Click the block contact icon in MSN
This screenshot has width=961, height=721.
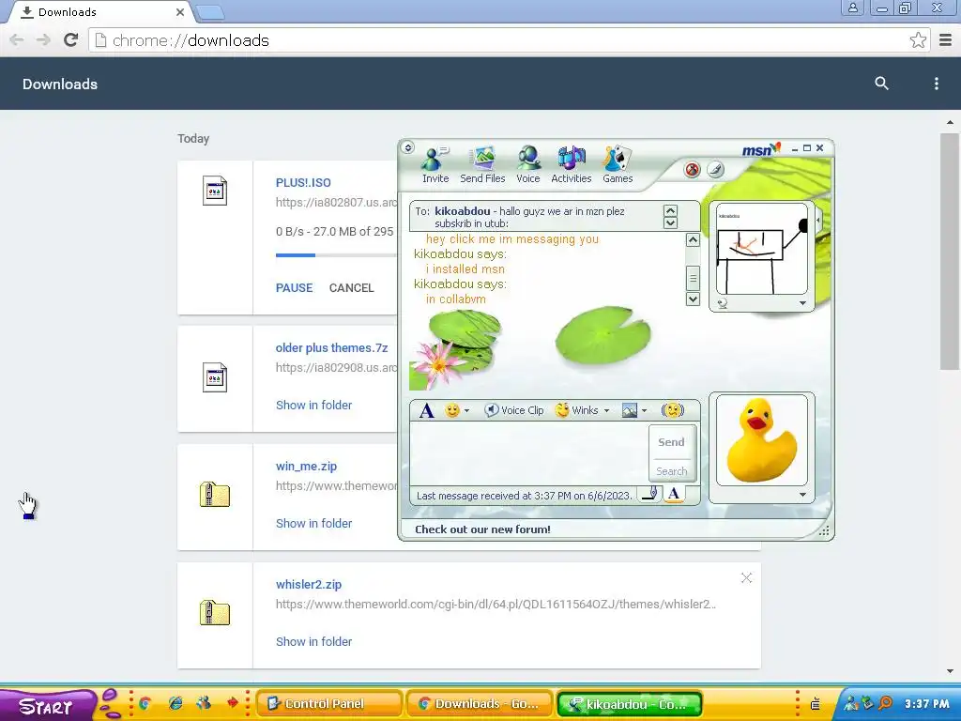(692, 170)
